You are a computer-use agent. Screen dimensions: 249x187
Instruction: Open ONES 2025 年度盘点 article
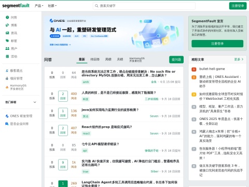point(221,121)
